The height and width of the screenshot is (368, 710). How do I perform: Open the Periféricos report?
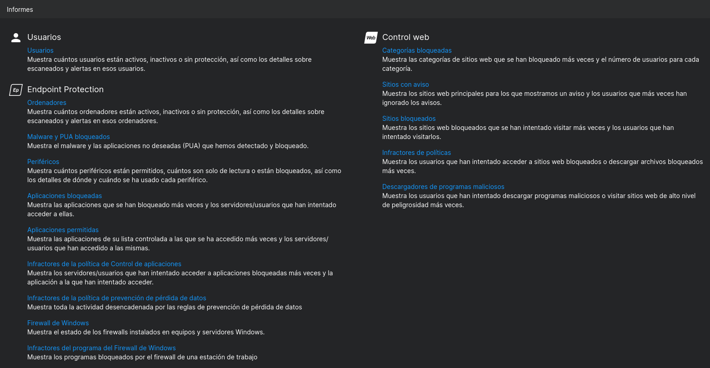[43, 162]
